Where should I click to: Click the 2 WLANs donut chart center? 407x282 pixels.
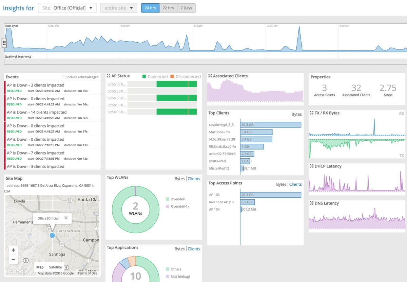(135, 209)
